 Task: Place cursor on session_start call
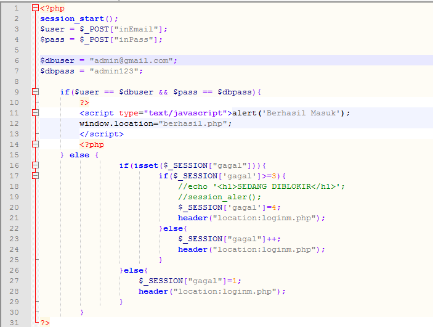tap(79, 19)
